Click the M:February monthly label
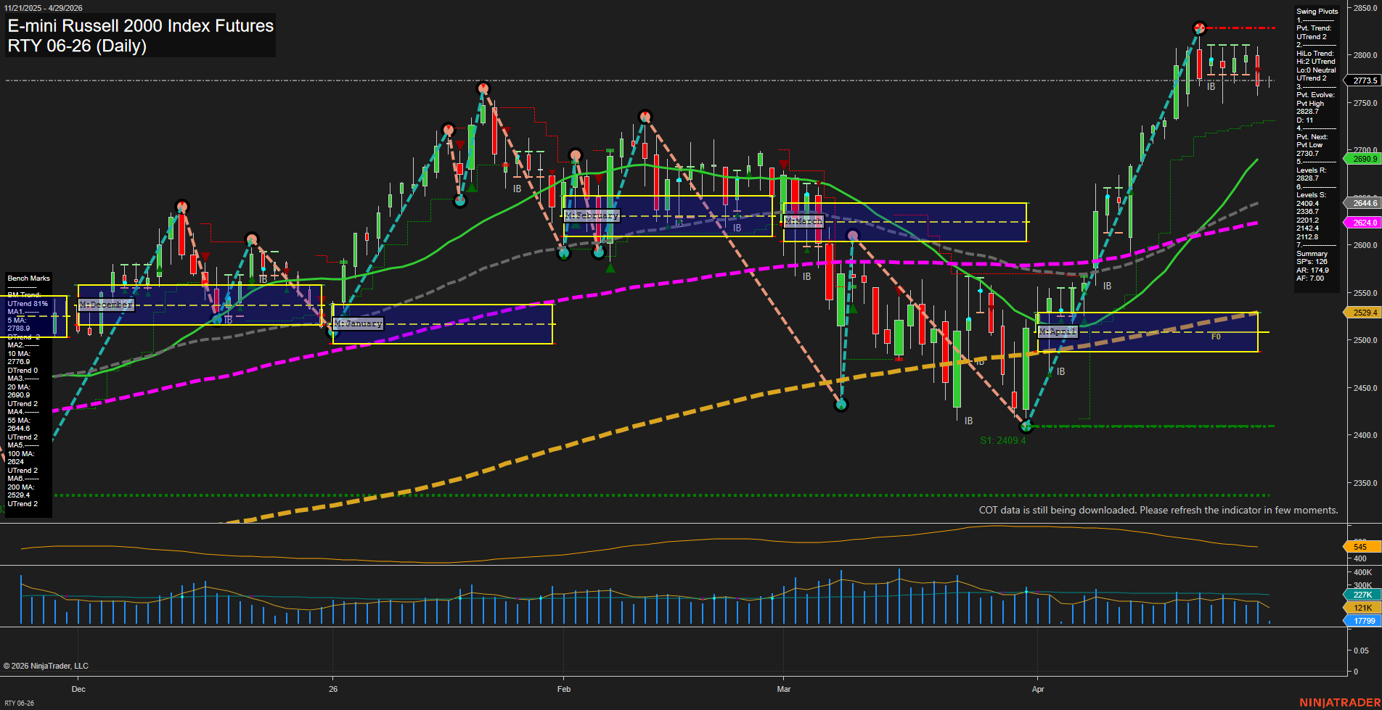 pos(592,215)
